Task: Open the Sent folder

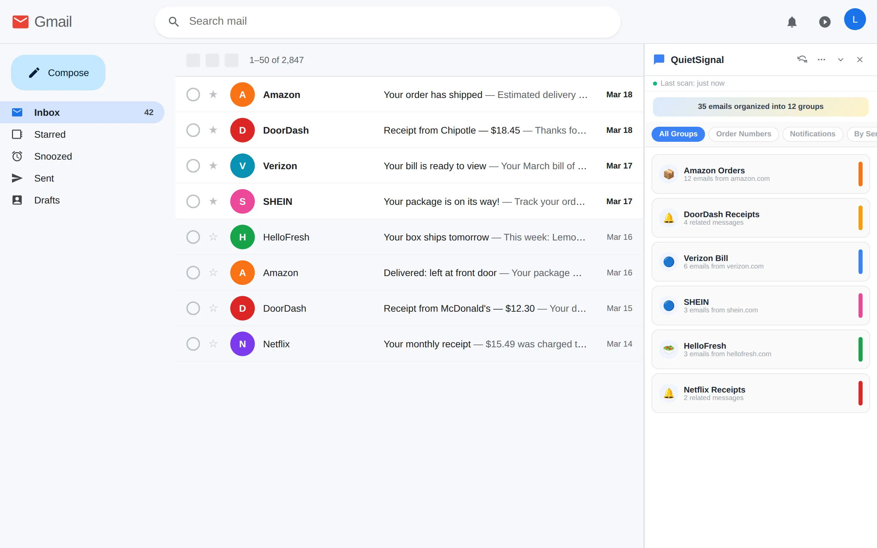Action: (x=82, y=178)
